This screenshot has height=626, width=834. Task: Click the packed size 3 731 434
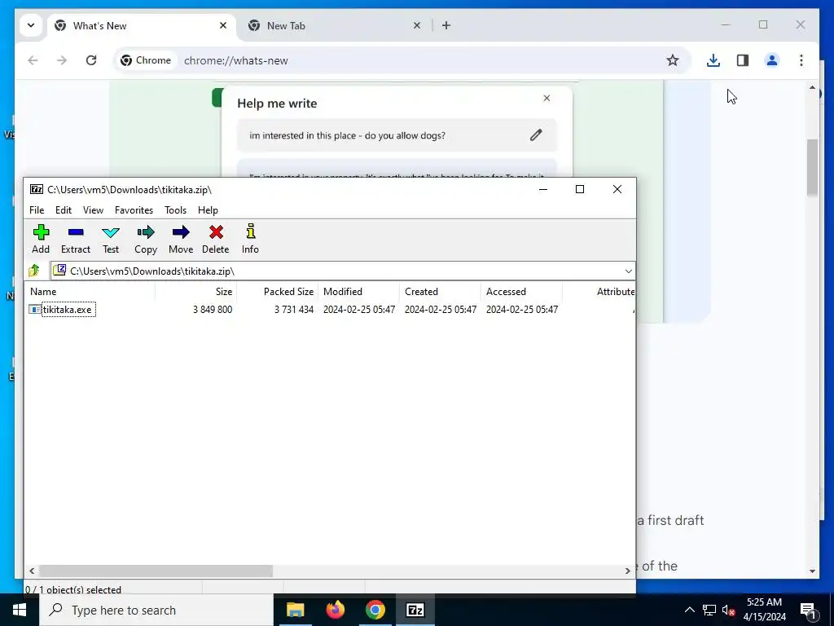293,309
